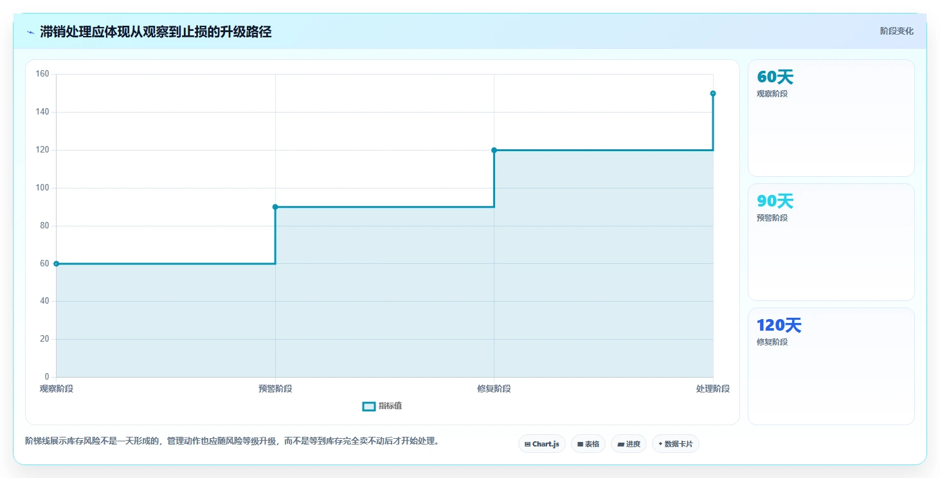The width and height of the screenshot is (940, 478).
Task: Select the 60天 观察阶段 card
Action: pos(831,118)
